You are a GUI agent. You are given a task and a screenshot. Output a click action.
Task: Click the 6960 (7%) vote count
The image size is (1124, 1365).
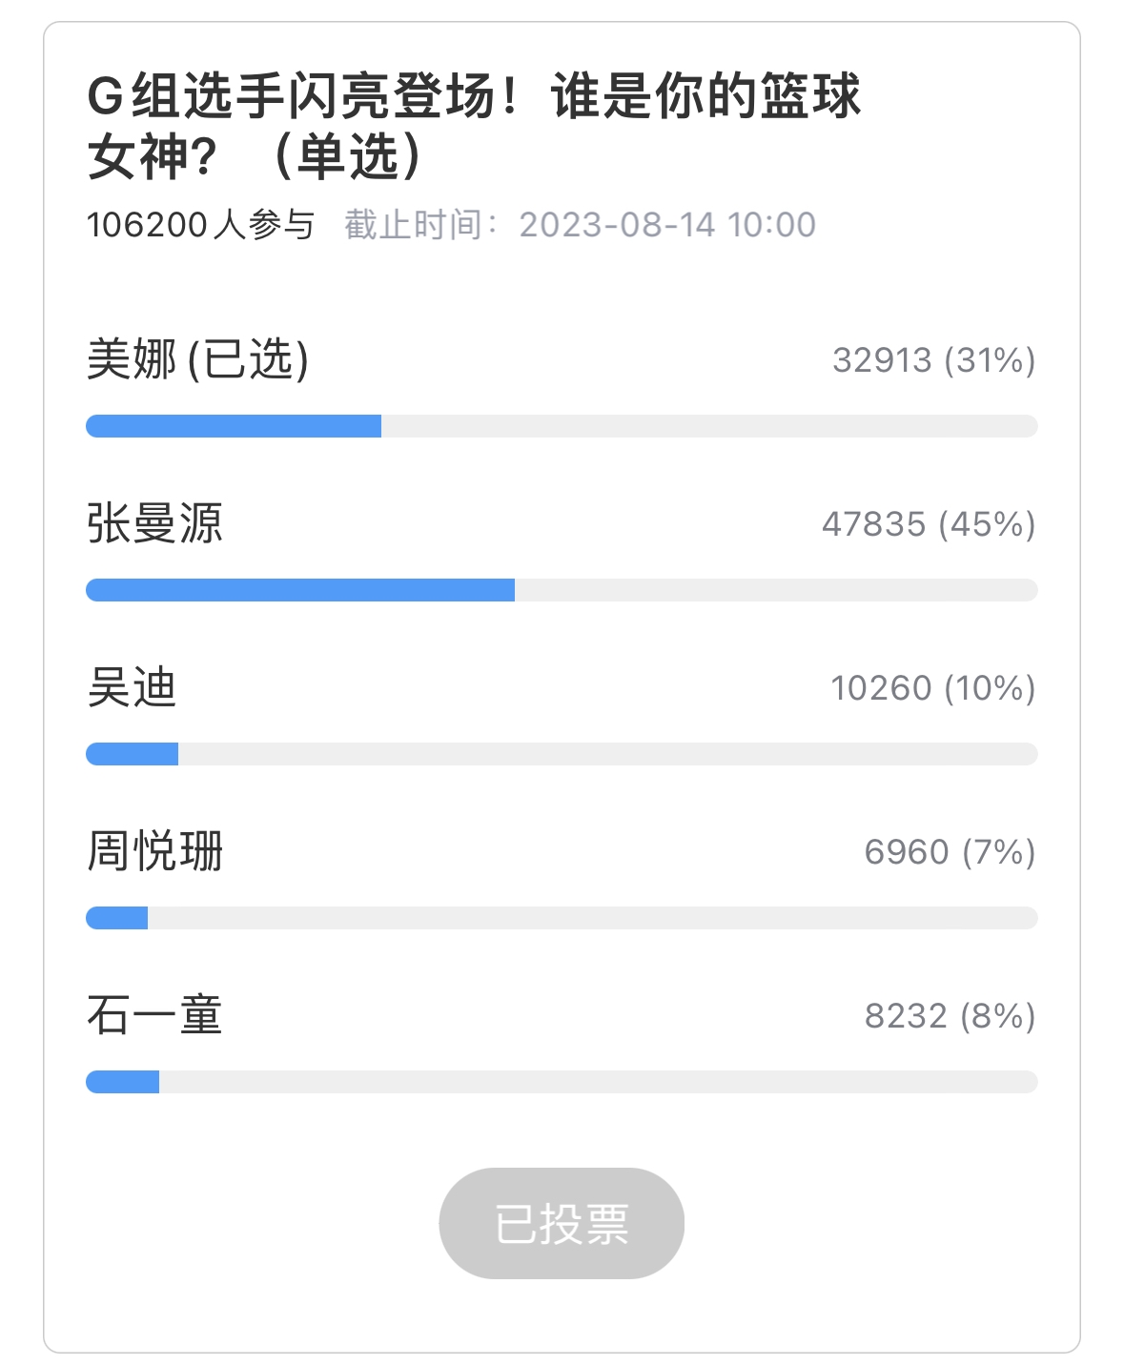pyautogui.click(x=950, y=852)
